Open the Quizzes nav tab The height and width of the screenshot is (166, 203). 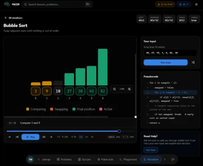[x=84, y=160]
